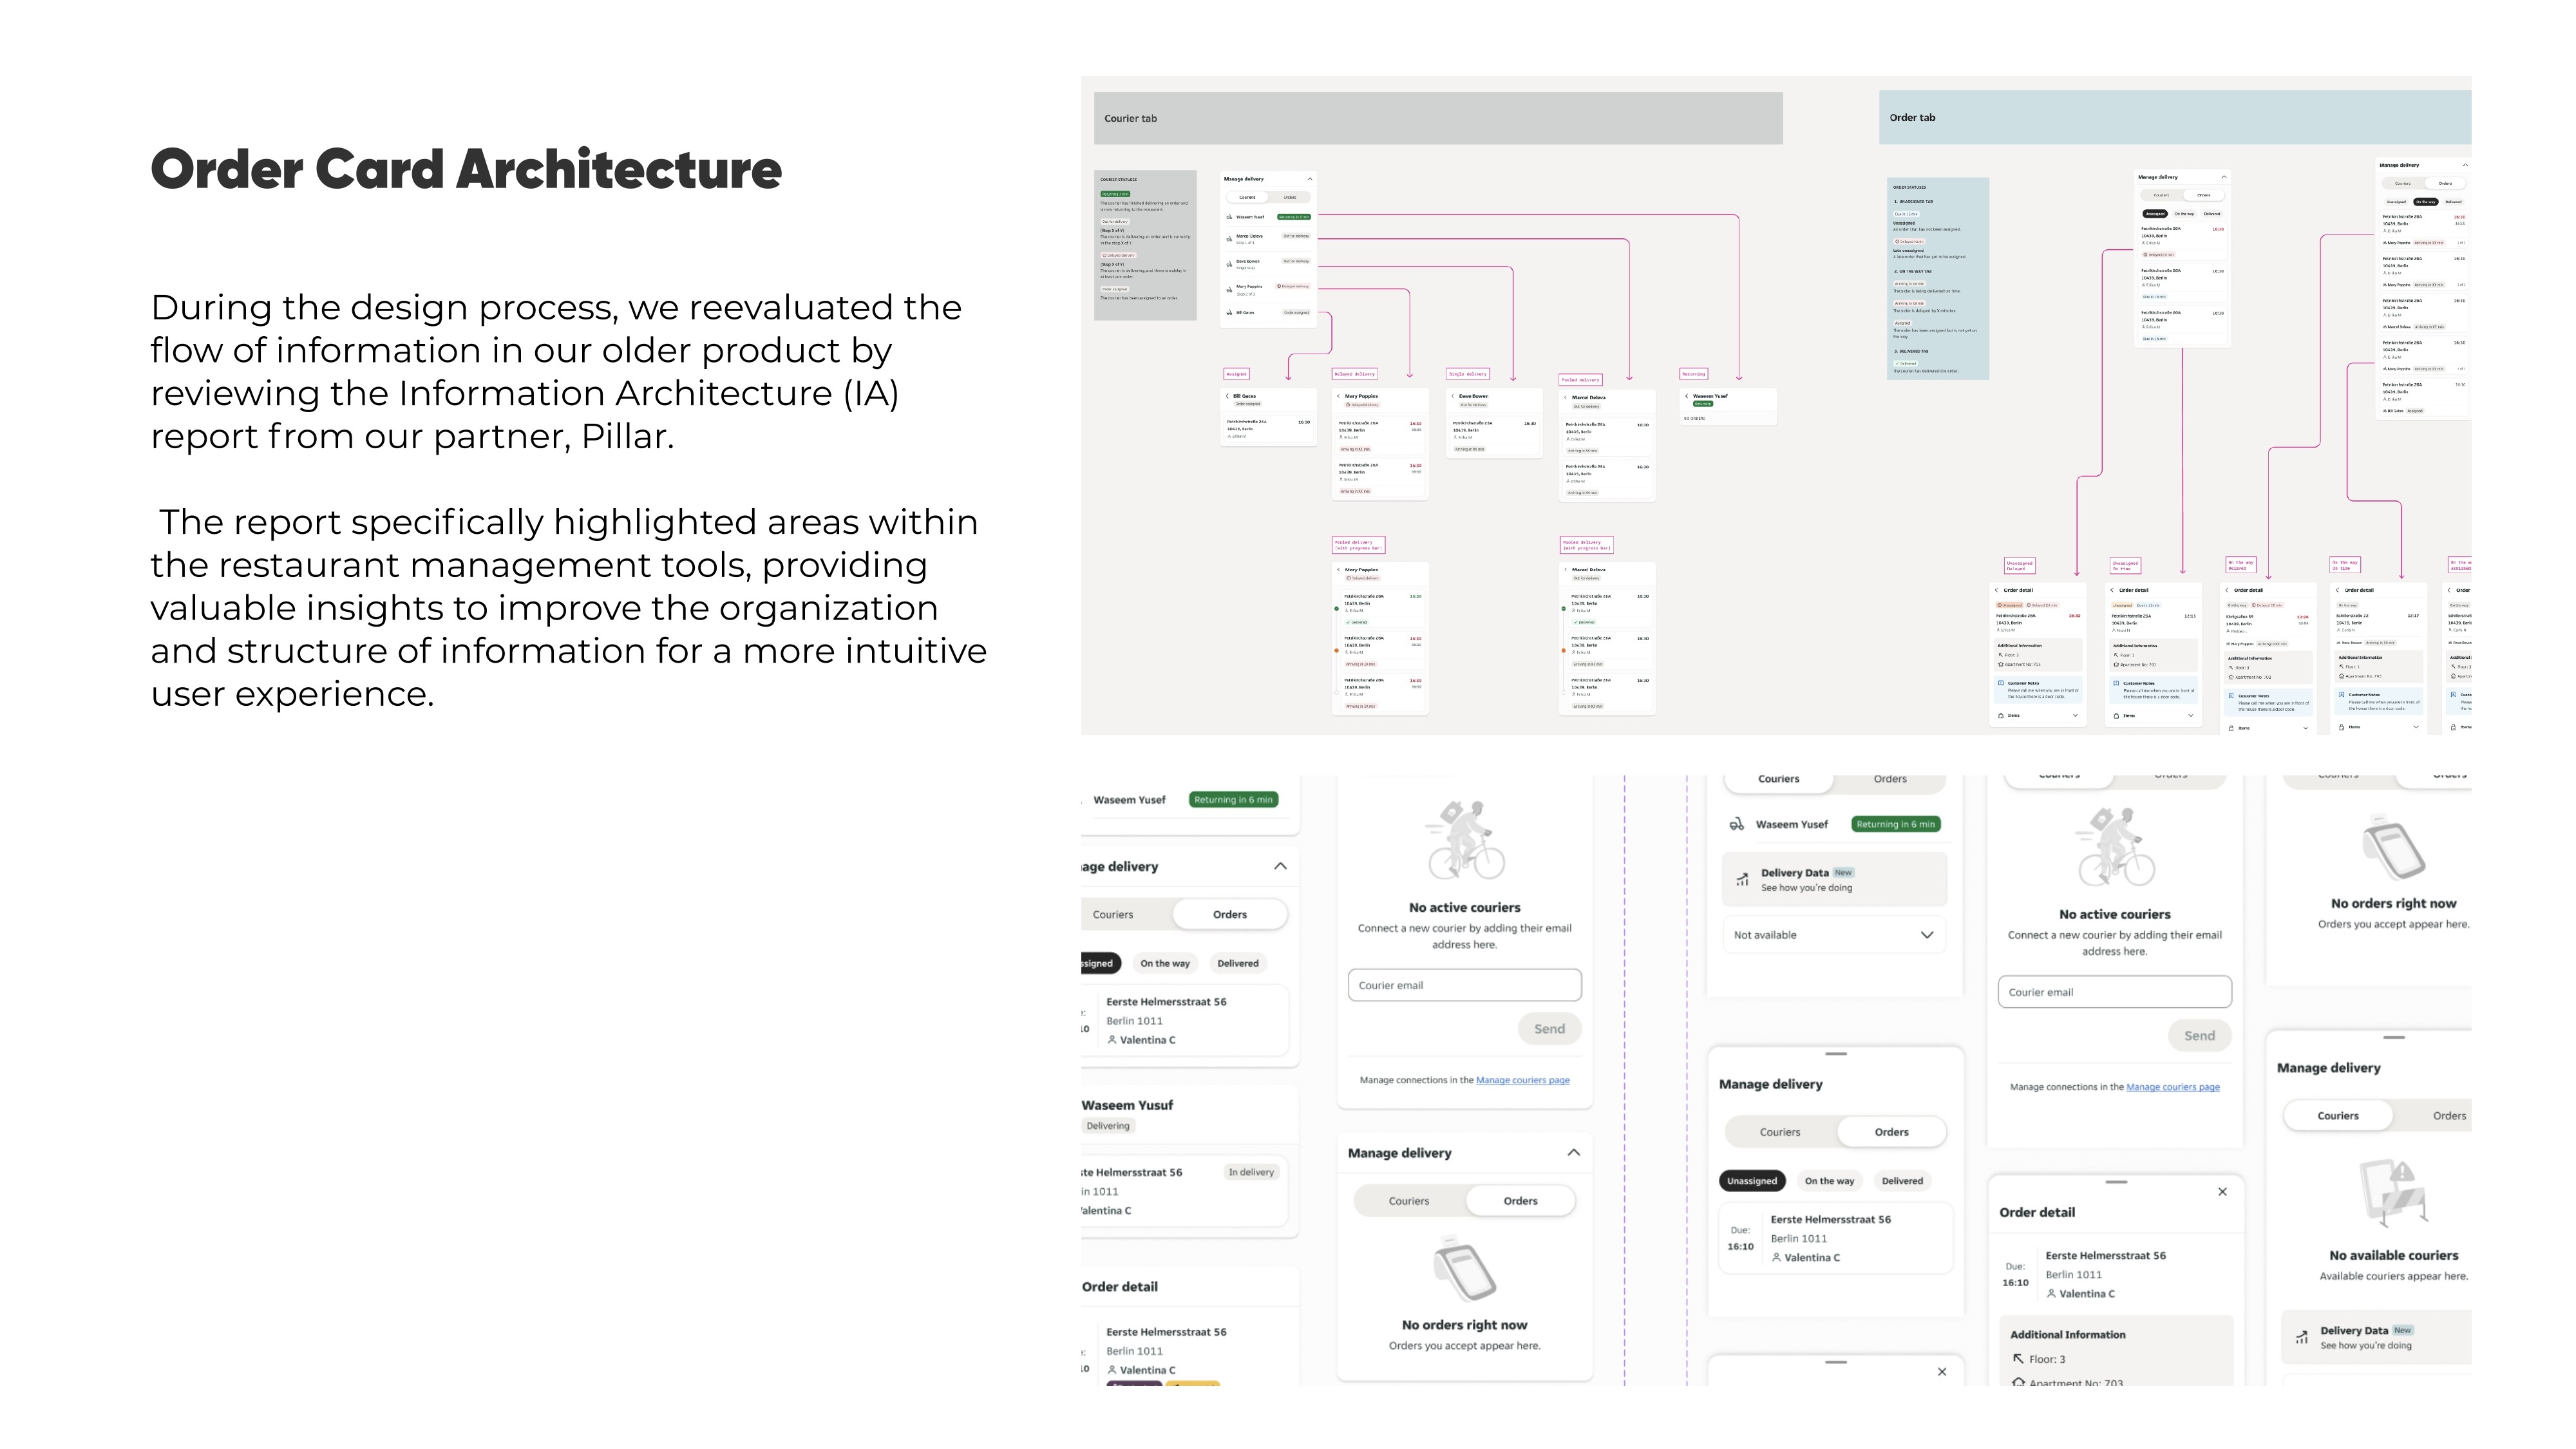2576x1449 pixels.
Task: Focus the Courier email field above Order detail
Action: 2114,992
